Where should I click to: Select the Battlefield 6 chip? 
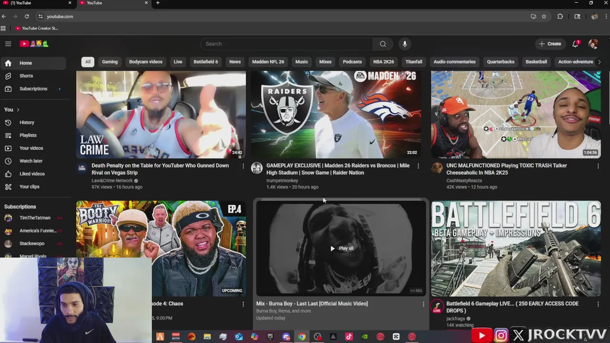pos(205,61)
